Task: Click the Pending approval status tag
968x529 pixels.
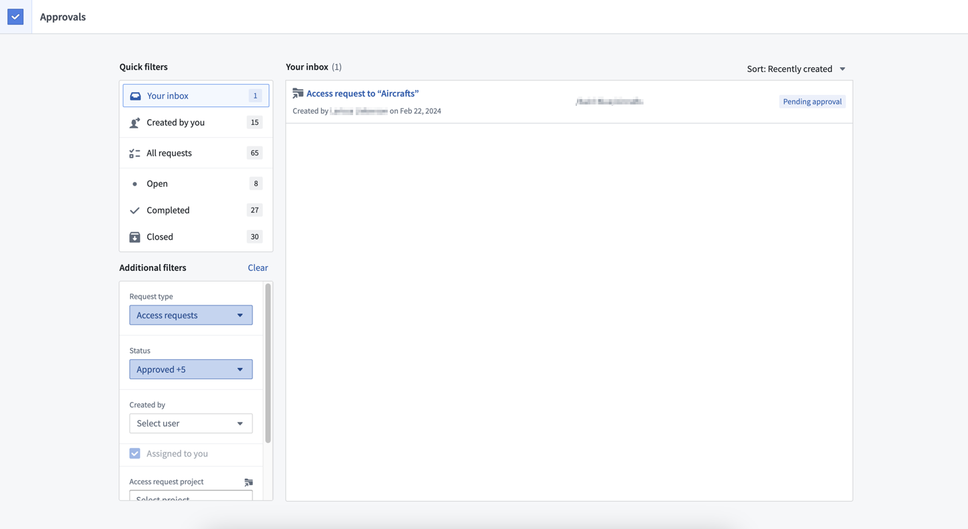Action: point(812,102)
